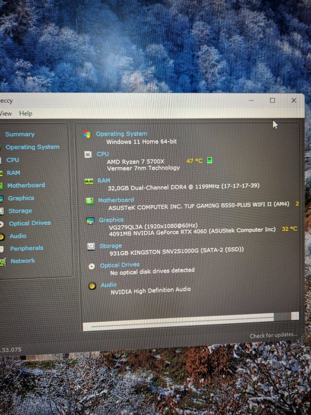The width and height of the screenshot is (311, 415).
Task: Click the Optical Drives disc icon
Action: (91, 266)
